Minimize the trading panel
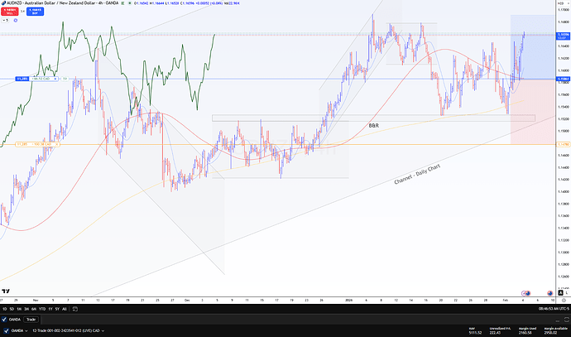 click(x=558, y=320)
